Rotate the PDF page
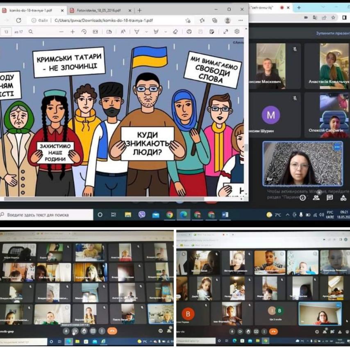 84,32
